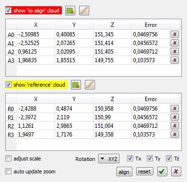Select the R2 Z value 151,004
The width and height of the screenshot is (187, 182).
[x=112, y=125]
